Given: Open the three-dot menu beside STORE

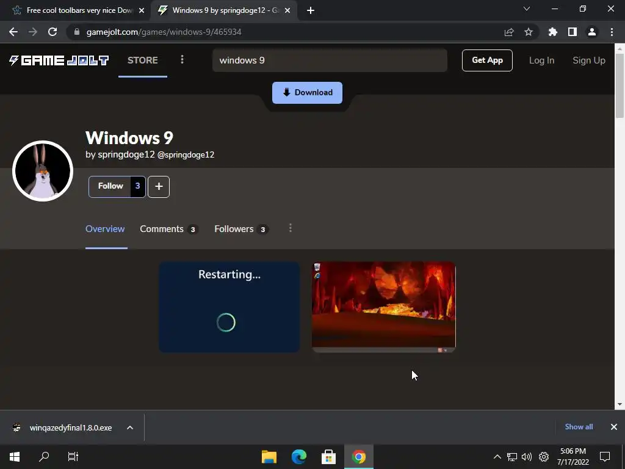Looking at the screenshot, I should point(182,60).
